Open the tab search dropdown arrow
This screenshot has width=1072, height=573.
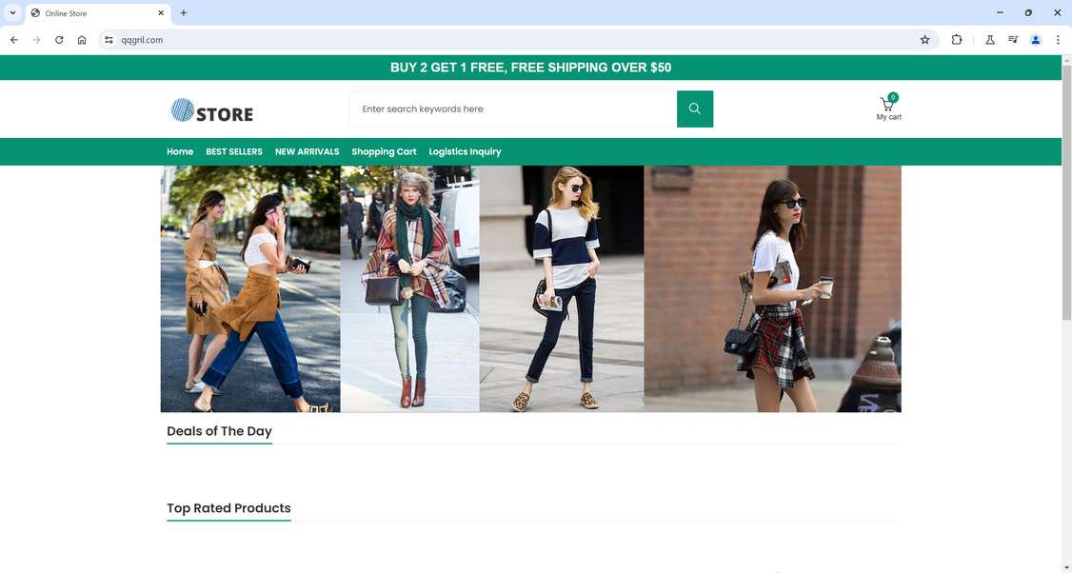coord(12,13)
